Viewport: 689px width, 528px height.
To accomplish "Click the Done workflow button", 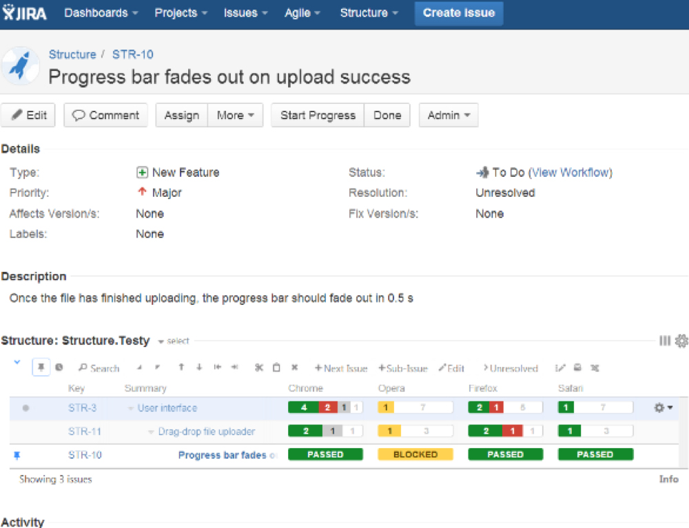I will 387,115.
